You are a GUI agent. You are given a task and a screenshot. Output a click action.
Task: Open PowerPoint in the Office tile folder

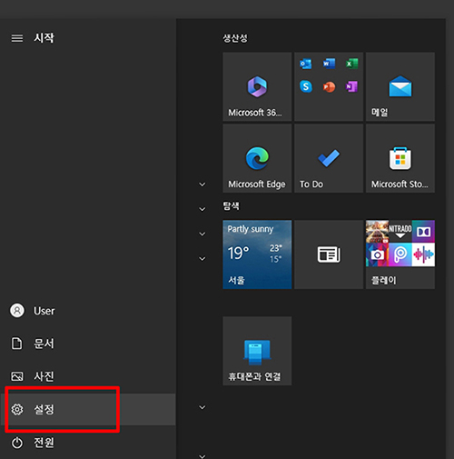click(x=329, y=87)
